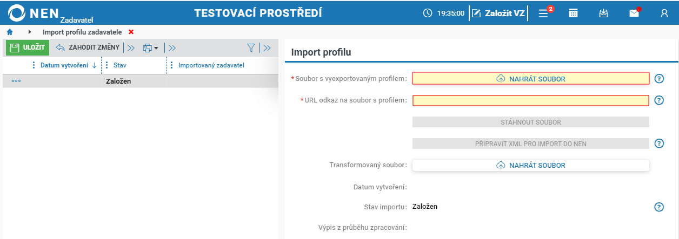
Task: Go to home via house icon
Action: 9,32
